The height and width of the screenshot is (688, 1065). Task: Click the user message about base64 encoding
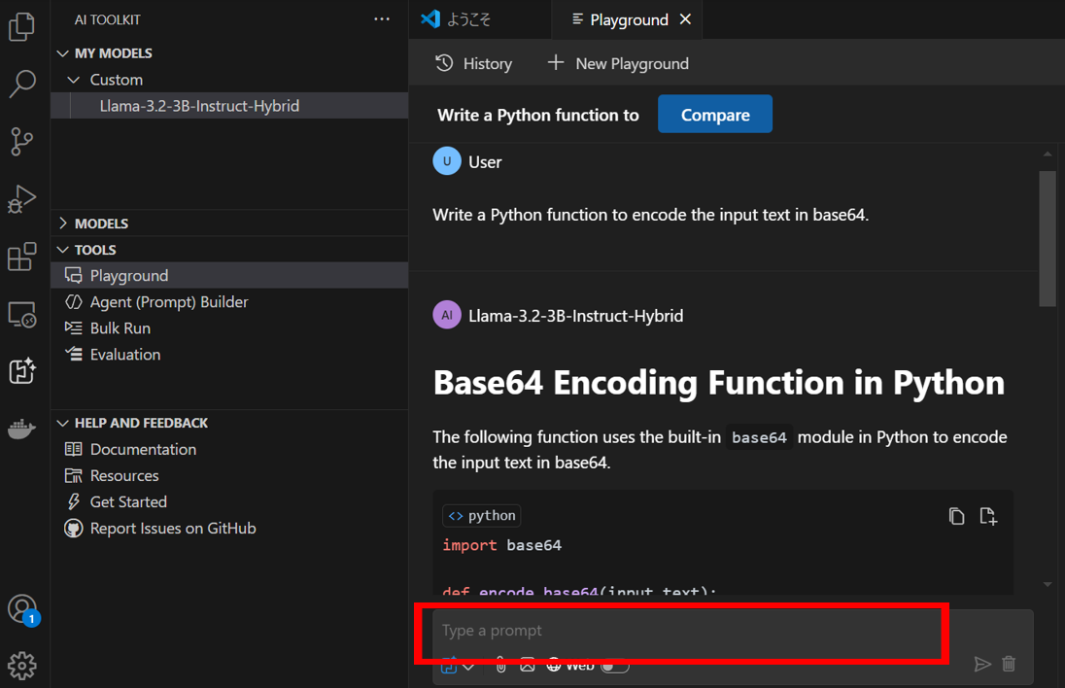(651, 215)
